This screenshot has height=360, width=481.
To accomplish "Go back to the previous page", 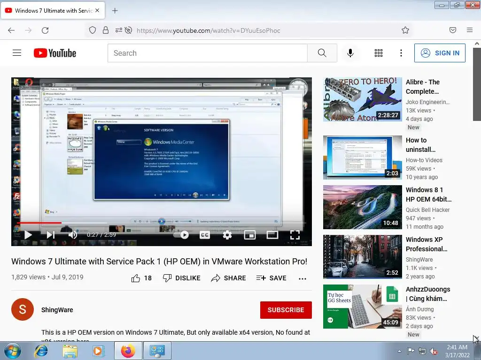I will click(11, 30).
